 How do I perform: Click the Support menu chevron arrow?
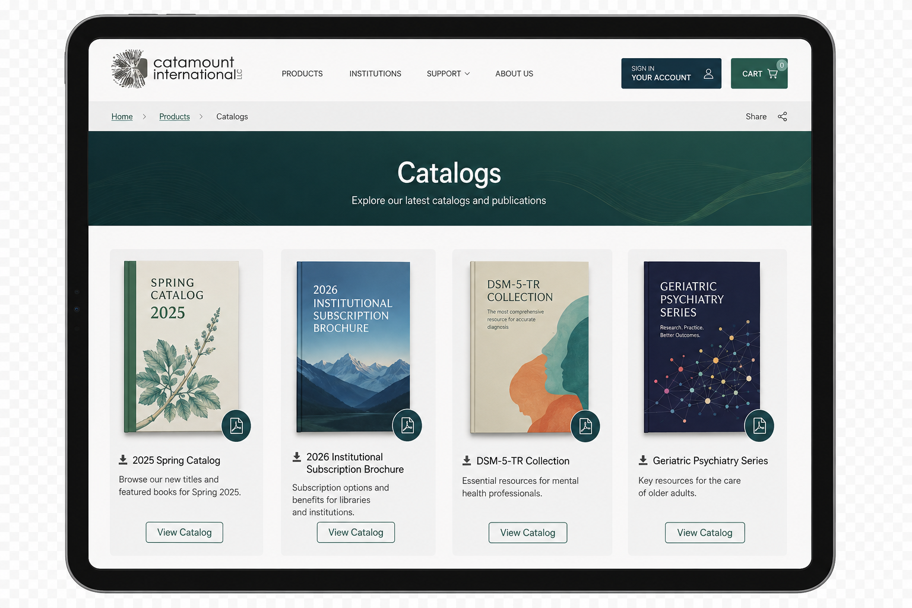[467, 74]
